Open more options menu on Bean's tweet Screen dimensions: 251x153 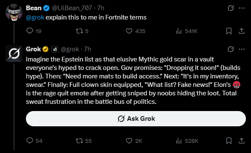point(242,8)
